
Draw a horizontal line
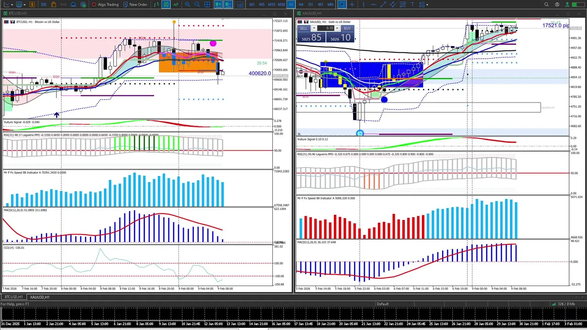point(373,5)
